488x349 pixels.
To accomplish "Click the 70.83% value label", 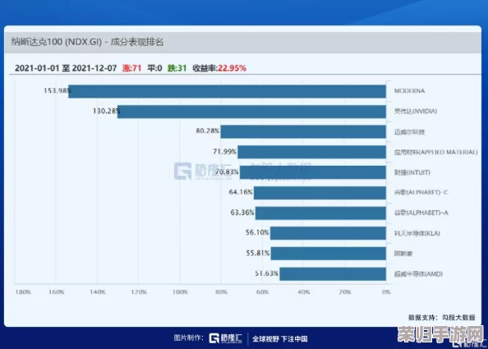I will (x=227, y=172).
